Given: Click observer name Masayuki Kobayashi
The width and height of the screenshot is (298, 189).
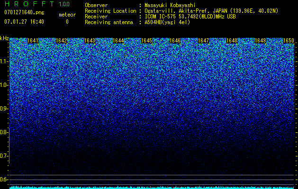Looking at the screenshot, I should [170, 5].
